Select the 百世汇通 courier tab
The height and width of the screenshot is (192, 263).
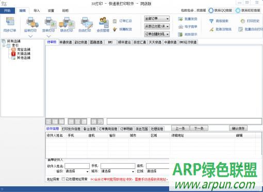[x=140, y=42]
